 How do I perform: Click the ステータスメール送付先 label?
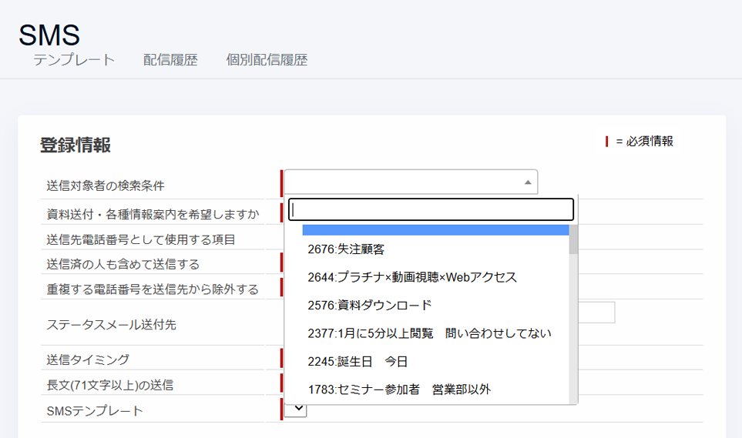pos(111,325)
